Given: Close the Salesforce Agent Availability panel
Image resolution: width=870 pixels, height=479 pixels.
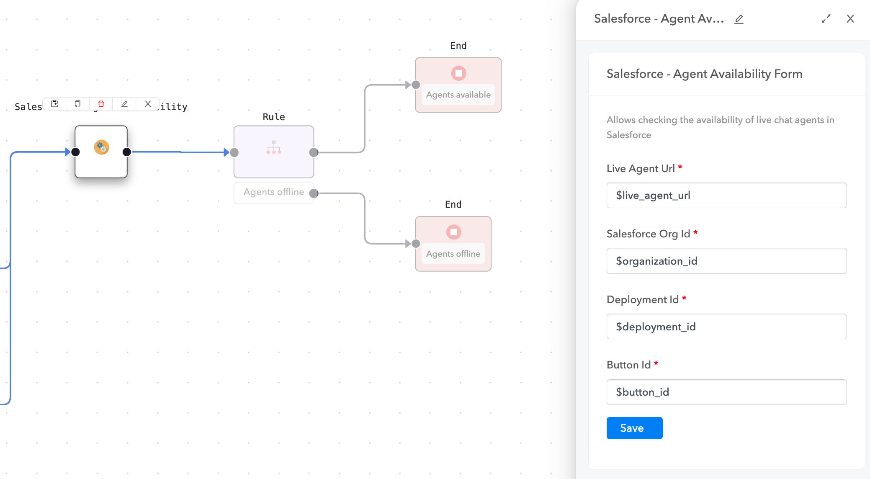Looking at the screenshot, I should point(851,19).
